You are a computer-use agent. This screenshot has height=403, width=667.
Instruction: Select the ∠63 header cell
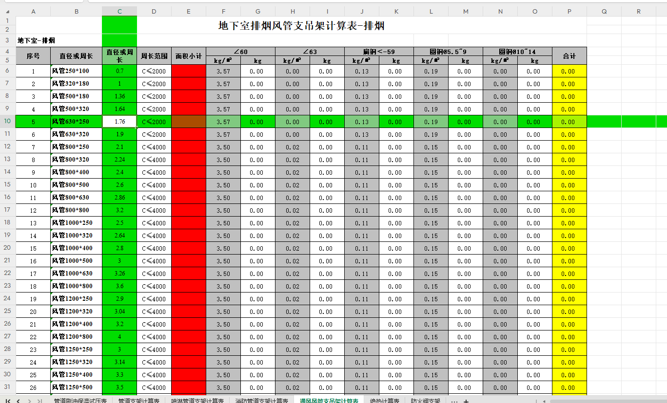click(x=310, y=52)
